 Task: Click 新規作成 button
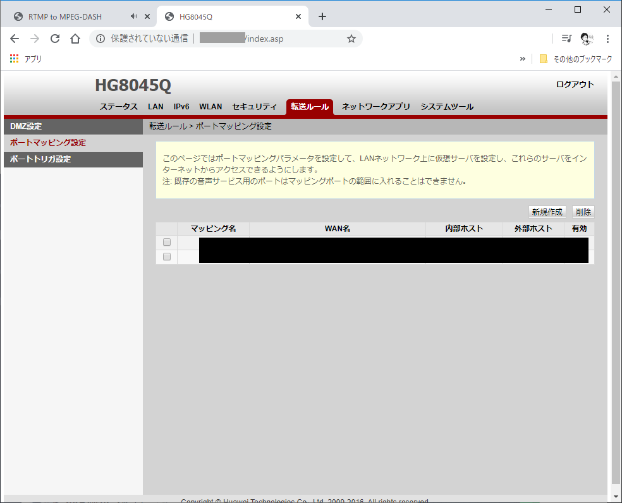click(x=547, y=212)
